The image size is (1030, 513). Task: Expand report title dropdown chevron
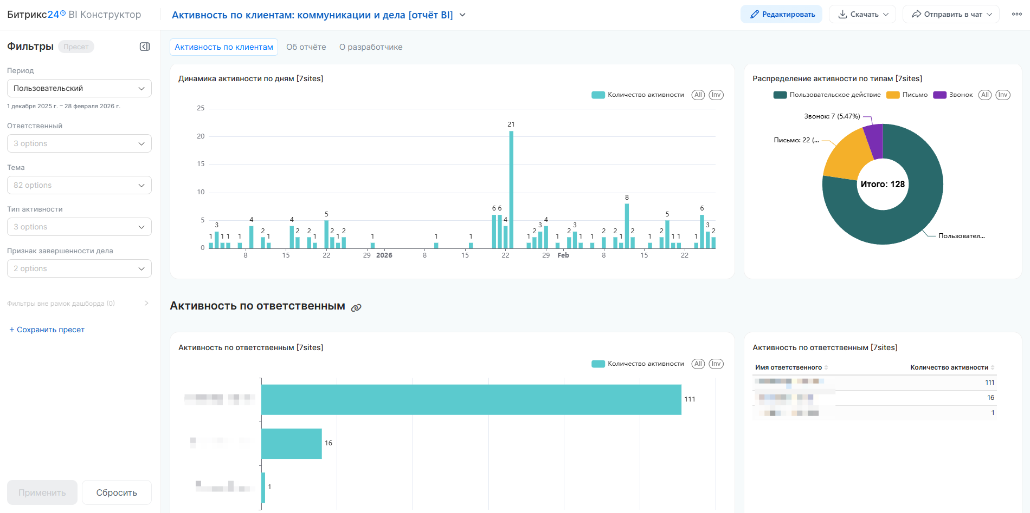[462, 15]
